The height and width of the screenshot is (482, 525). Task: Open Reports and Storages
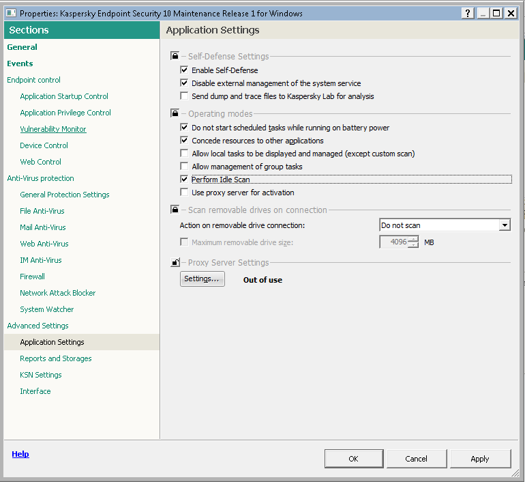[x=56, y=358]
